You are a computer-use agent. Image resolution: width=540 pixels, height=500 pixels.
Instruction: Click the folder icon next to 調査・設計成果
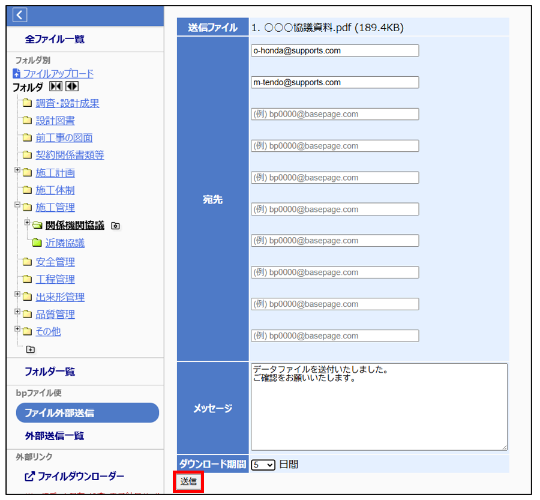[x=27, y=104]
